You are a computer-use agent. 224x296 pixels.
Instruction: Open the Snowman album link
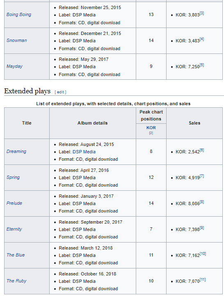(16, 40)
